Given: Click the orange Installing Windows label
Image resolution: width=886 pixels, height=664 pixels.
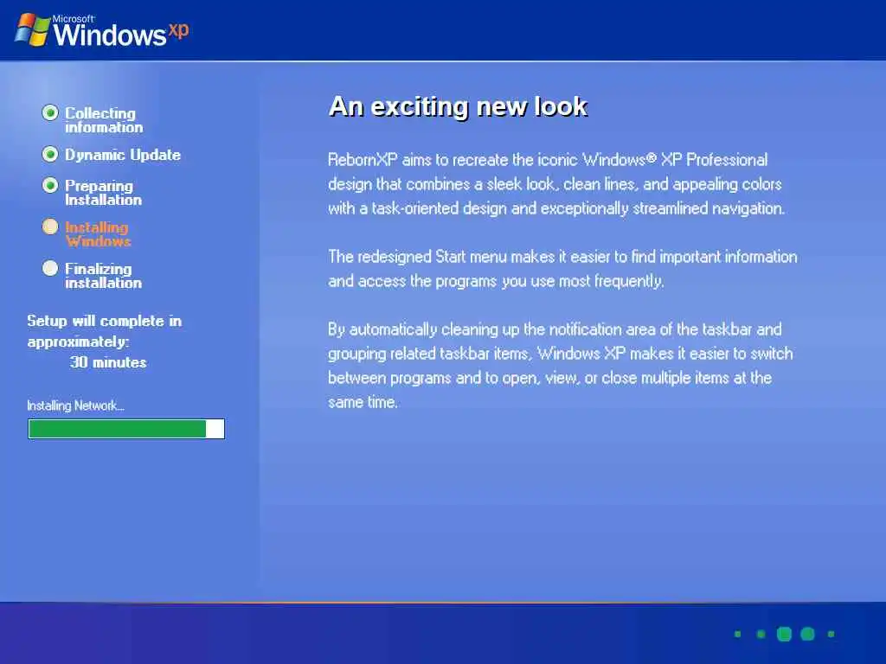Looking at the screenshot, I should [99, 234].
